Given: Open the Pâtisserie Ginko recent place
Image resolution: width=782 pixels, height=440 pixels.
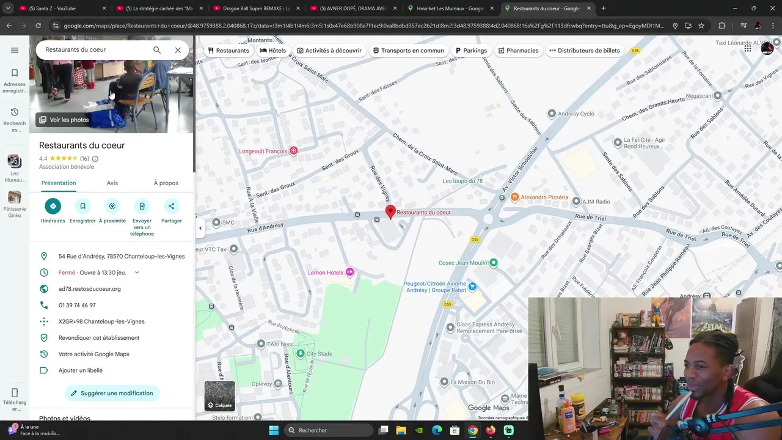Looking at the screenshot, I should click(15, 205).
